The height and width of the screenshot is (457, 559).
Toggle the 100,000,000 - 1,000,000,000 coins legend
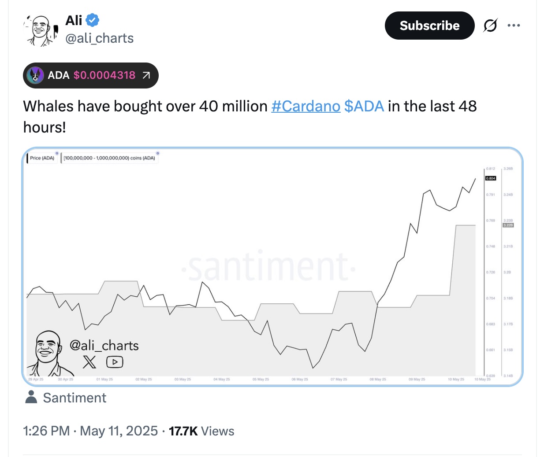point(109,158)
